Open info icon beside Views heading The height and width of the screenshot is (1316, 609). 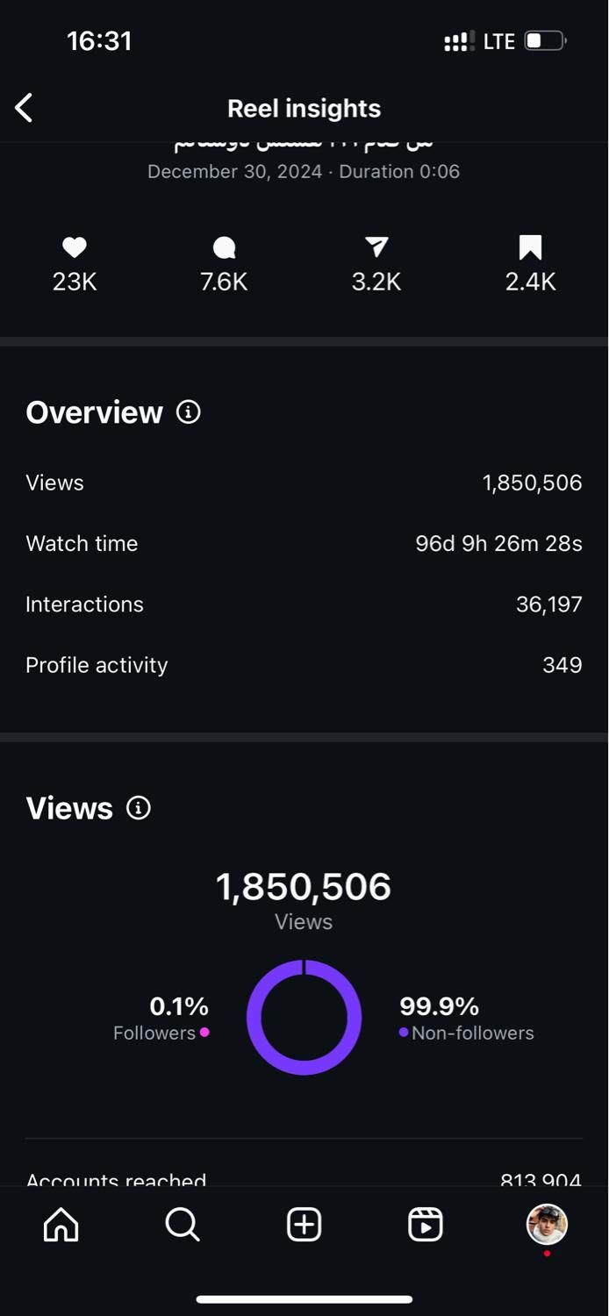pyautogui.click(x=139, y=807)
